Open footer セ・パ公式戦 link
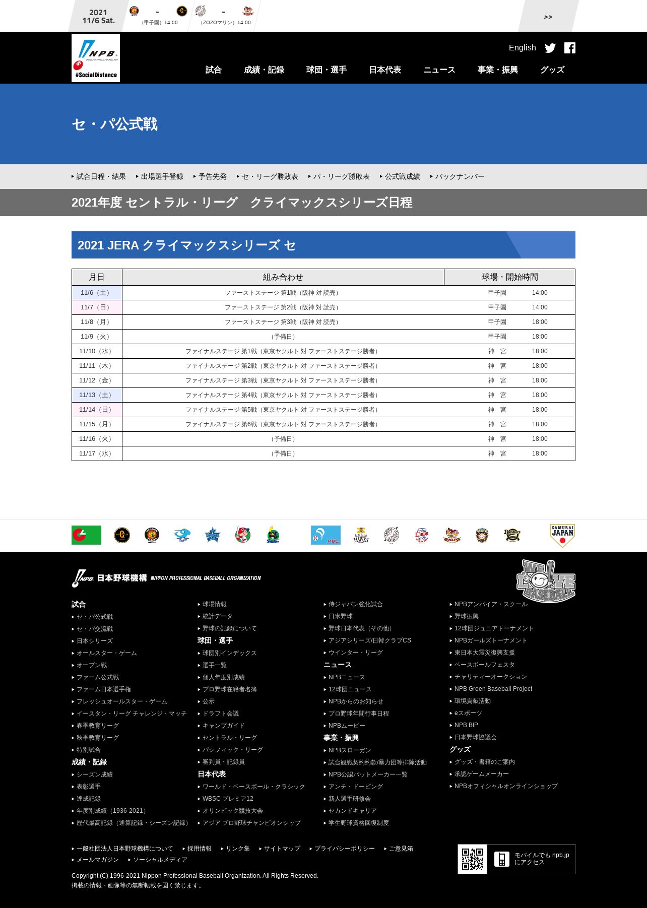647x908 pixels. coord(92,617)
